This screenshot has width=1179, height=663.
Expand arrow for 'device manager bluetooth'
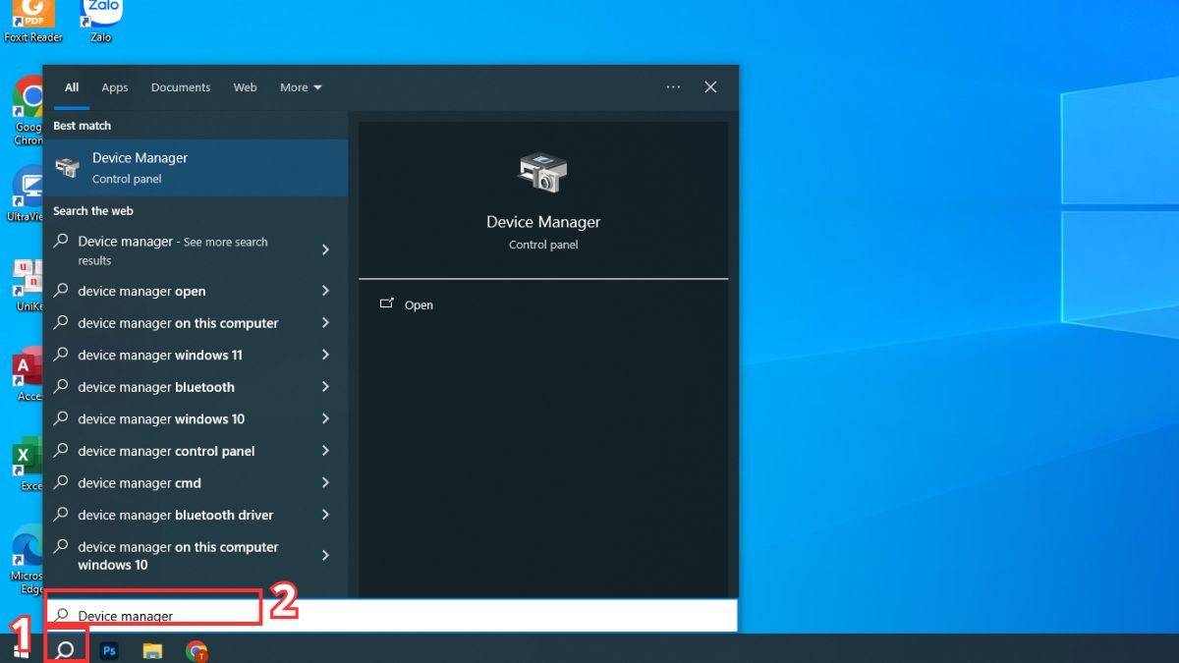[325, 387]
